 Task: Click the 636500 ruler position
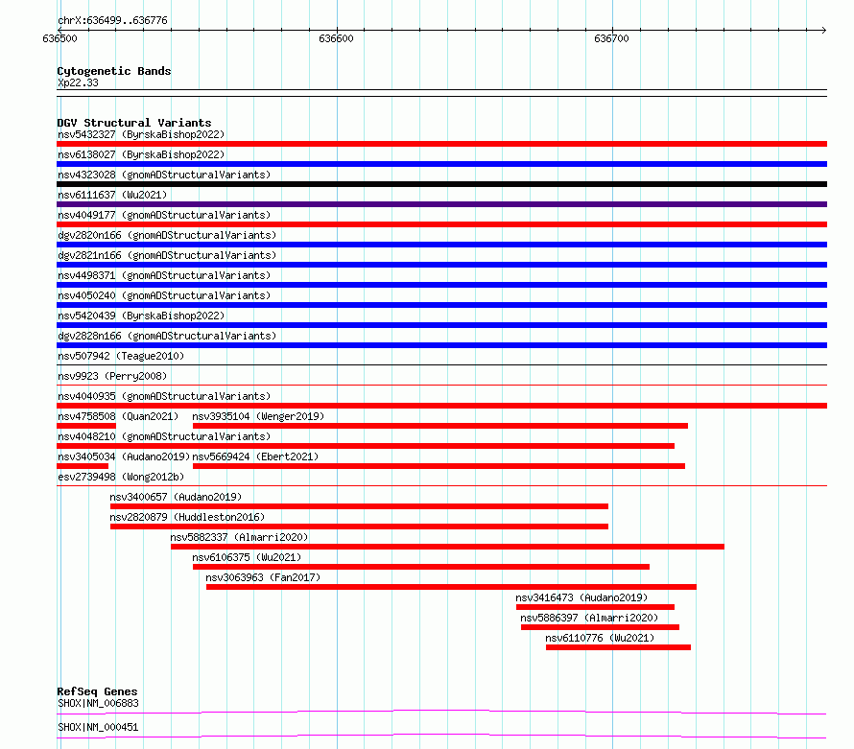[x=59, y=38]
